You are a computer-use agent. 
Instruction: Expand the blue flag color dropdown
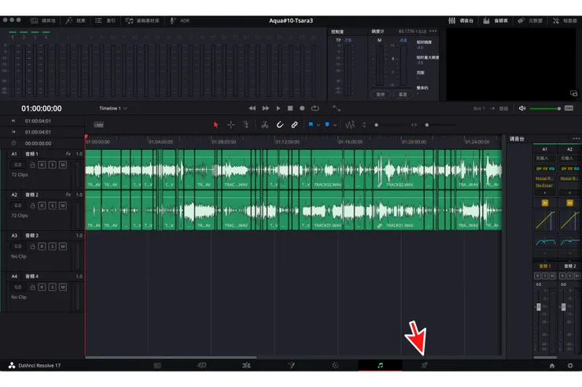click(319, 125)
